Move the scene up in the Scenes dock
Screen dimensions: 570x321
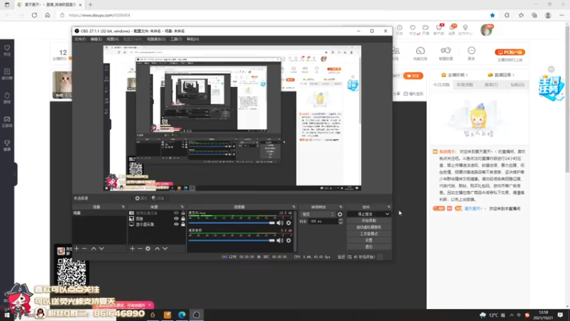(93, 248)
